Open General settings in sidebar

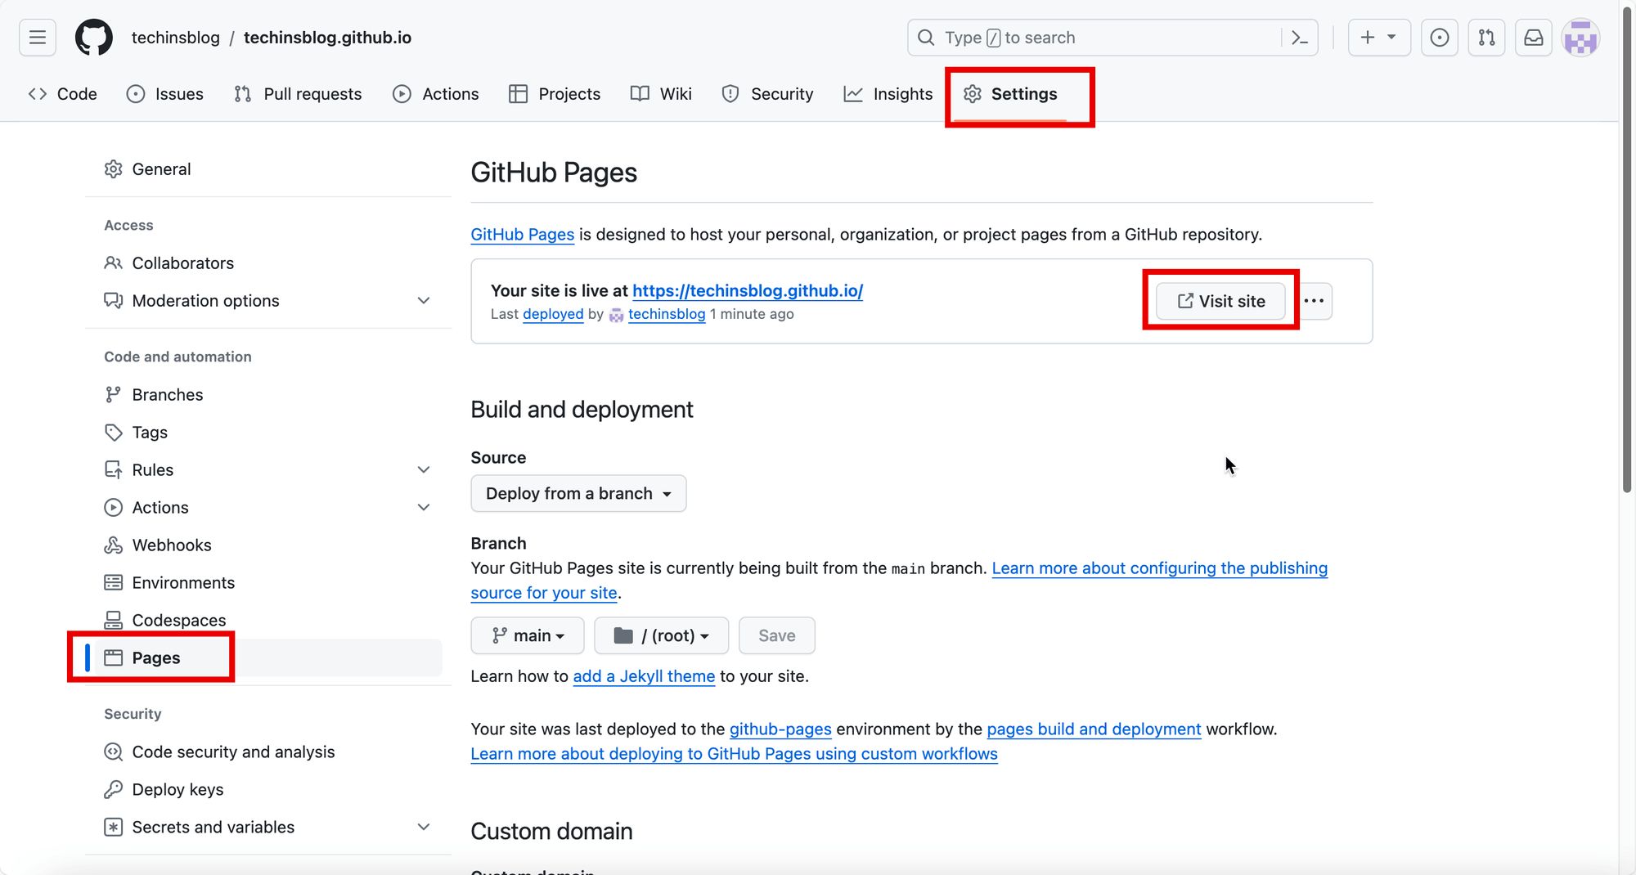coord(268,169)
